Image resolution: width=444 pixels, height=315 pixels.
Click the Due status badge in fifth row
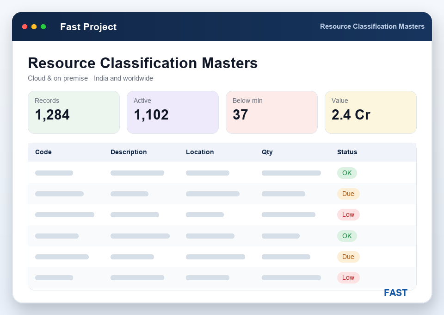pos(348,257)
